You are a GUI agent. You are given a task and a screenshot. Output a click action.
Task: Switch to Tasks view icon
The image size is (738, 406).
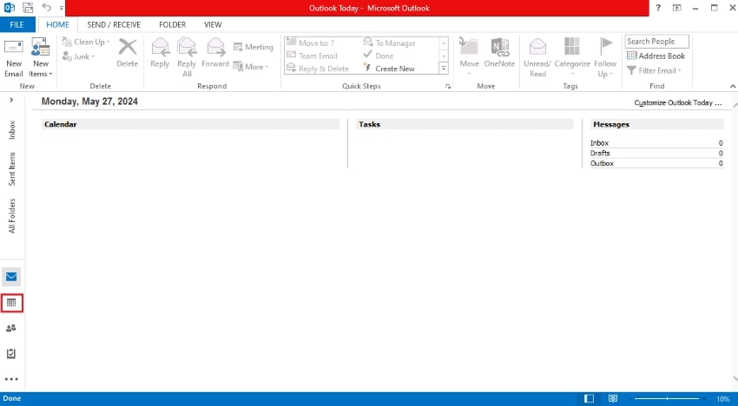(11, 353)
